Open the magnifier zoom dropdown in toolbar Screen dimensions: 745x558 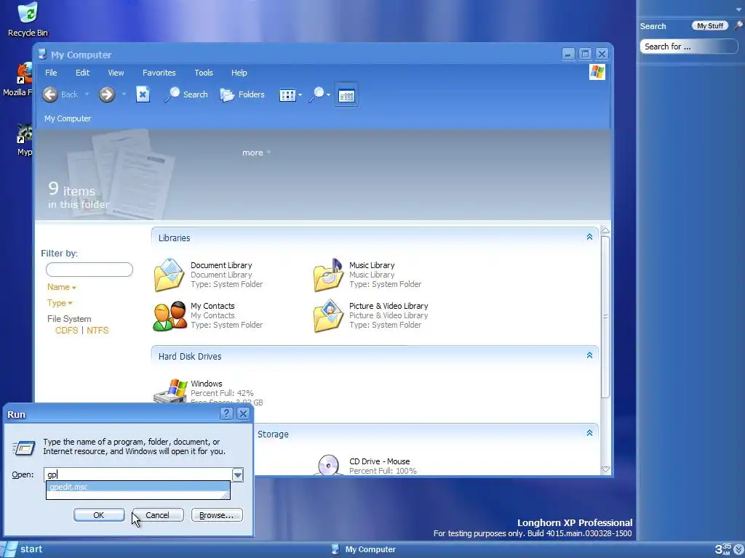(319, 94)
